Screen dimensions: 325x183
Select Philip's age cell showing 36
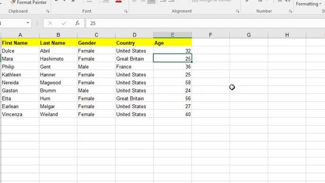173,67
